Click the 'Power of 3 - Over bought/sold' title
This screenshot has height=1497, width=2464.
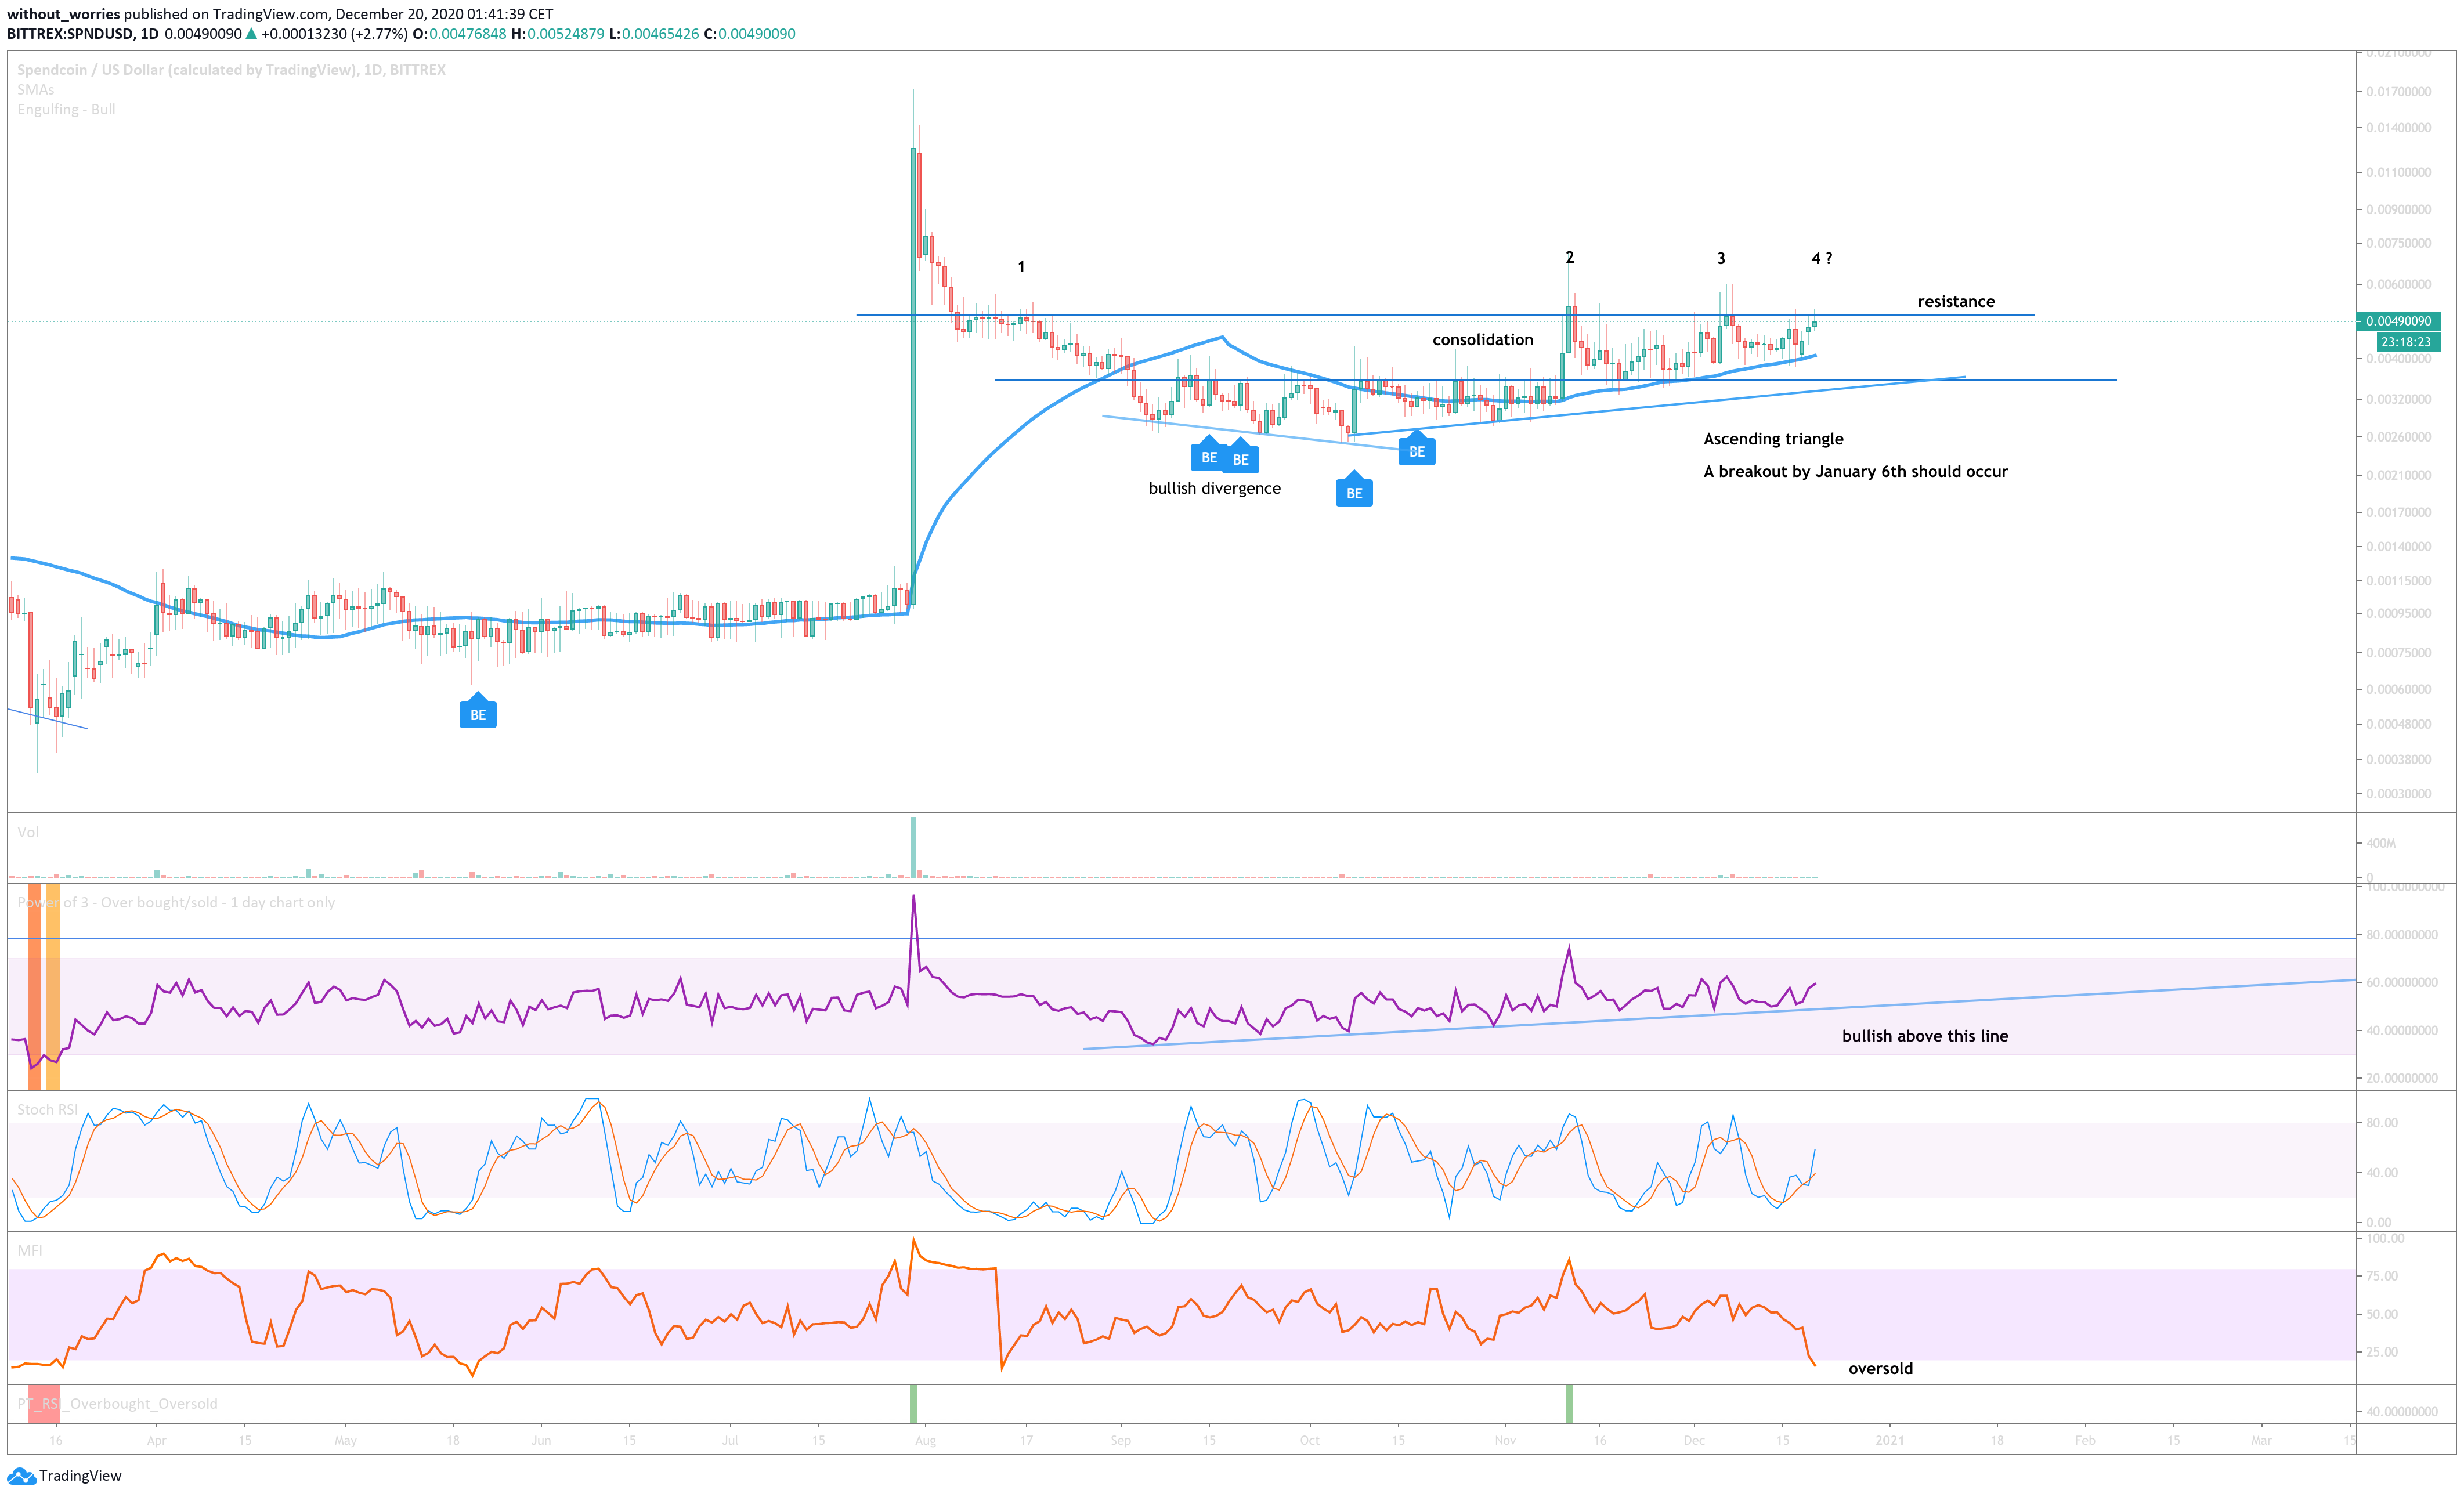(176, 902)
